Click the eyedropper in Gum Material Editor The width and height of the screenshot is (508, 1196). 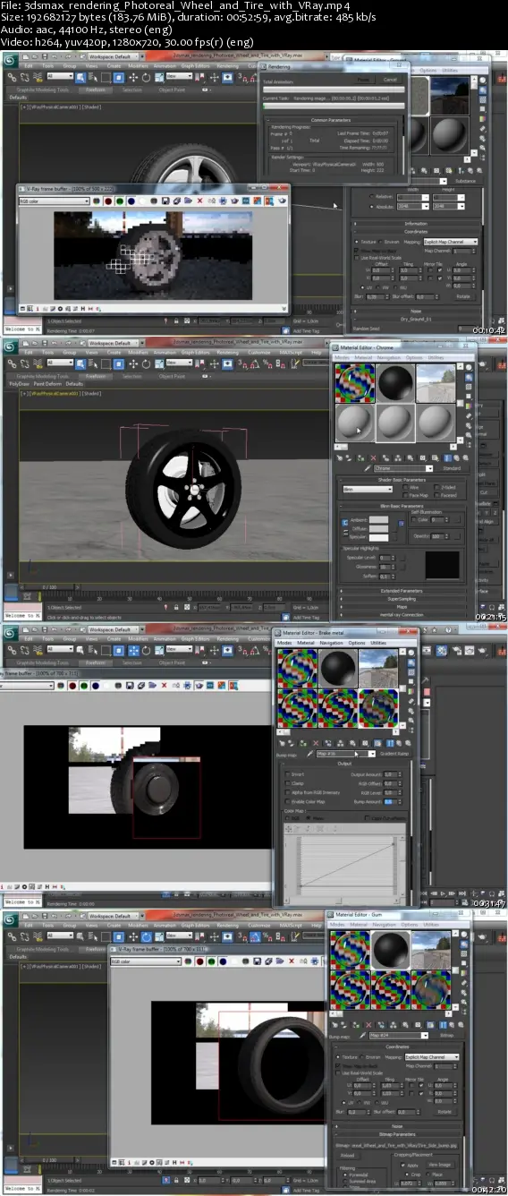362,1036
